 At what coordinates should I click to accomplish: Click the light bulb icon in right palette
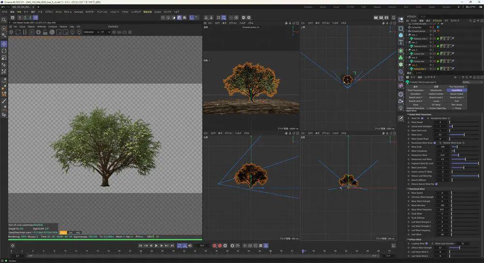point(401,108)
